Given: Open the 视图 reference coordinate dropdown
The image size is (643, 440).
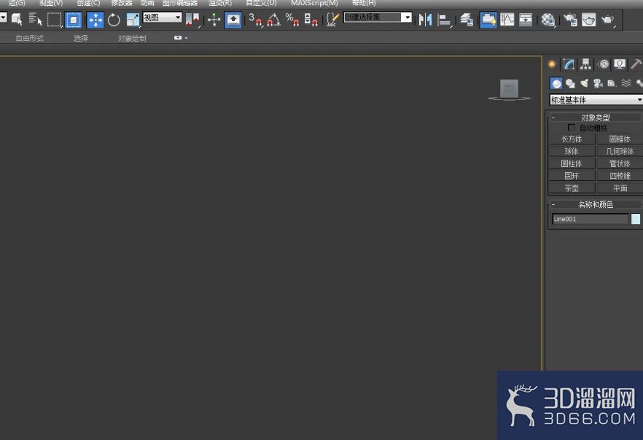Looking at the screenshot, I should (x=163, y=18).
